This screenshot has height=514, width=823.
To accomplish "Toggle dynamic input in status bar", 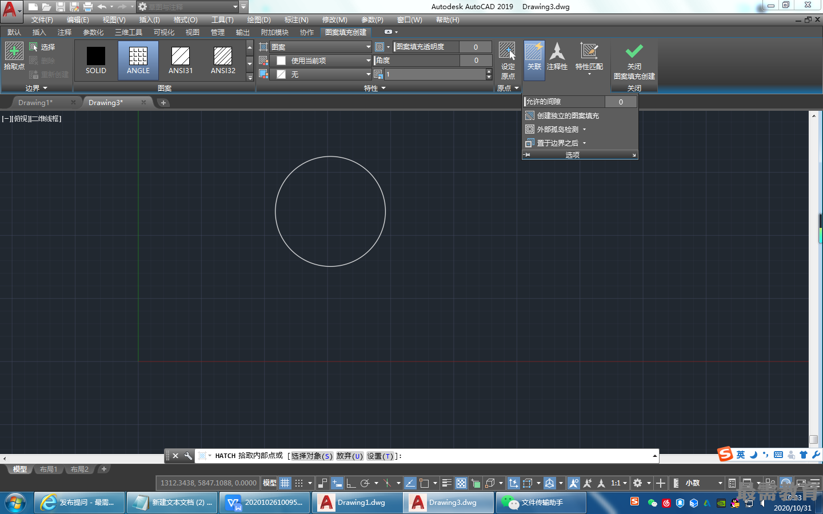I will pyautogui.click(x=337, y=483).
